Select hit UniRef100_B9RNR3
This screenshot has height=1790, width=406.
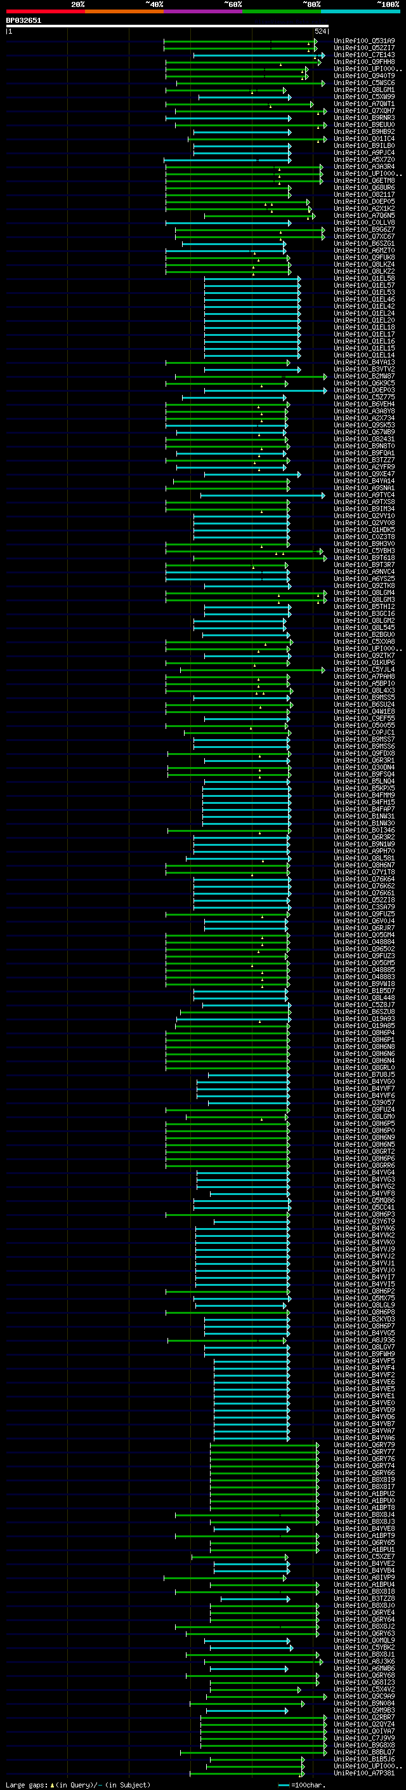click(x=364, y=117)
